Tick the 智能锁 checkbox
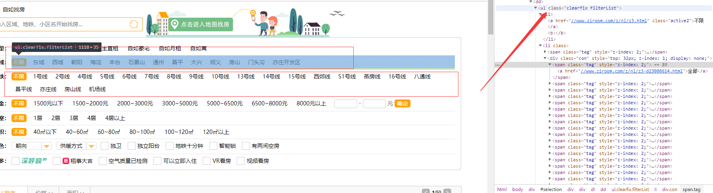The width and height of the screenshot is (713, 193). (x=213, y=146)
